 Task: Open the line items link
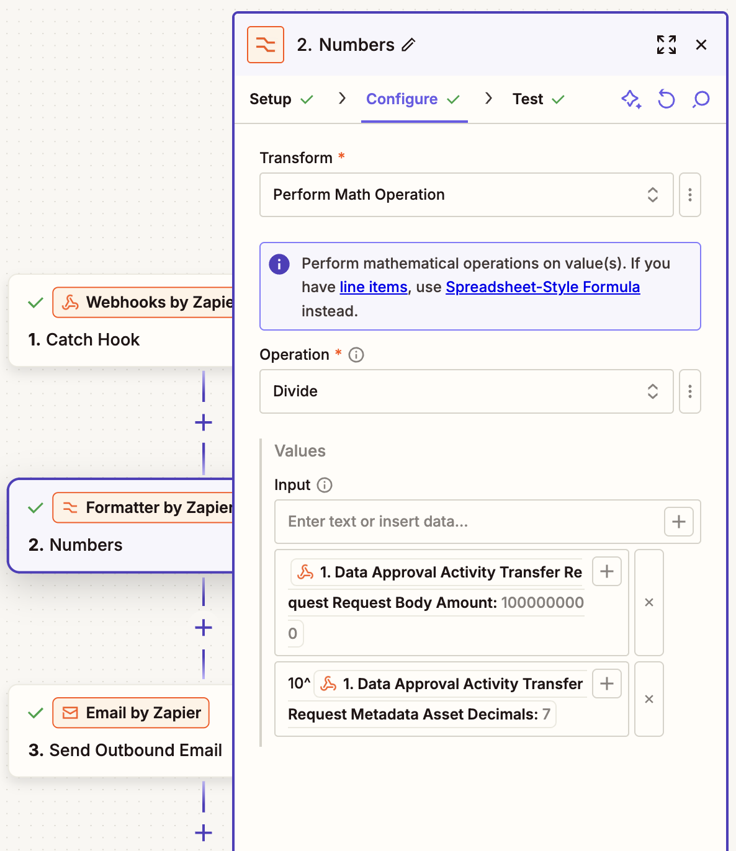(x=374, y=287)
